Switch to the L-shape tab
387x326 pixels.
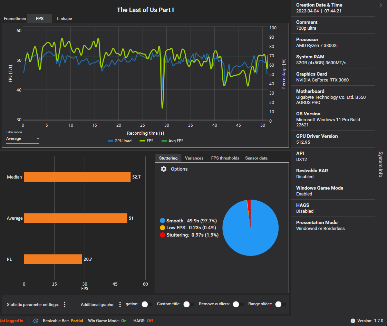coord(65,19)
